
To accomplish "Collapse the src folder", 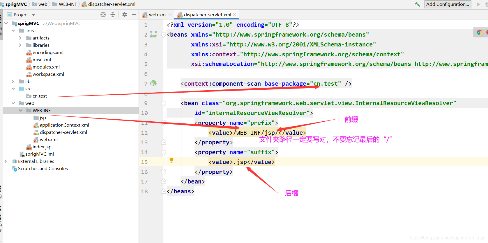I will [x=13, y=89].
